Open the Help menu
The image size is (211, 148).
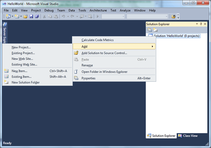click(152, 10)
